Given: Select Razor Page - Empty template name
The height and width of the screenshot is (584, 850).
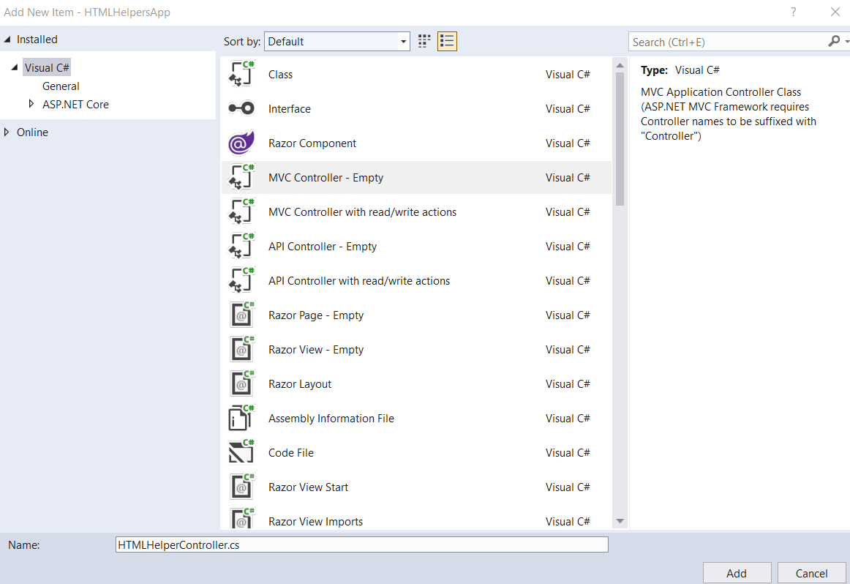Looking at the screenshot, I should pos(316,315).
